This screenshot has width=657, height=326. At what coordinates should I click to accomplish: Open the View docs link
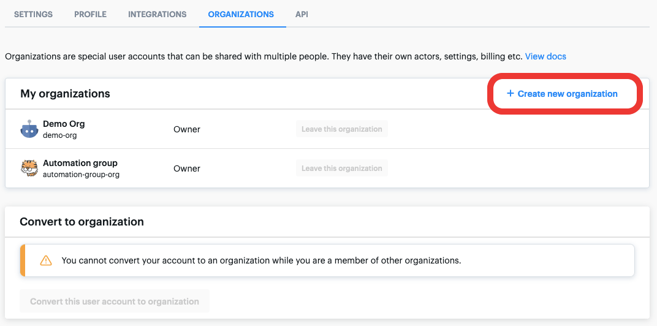(x=545, y=56)
